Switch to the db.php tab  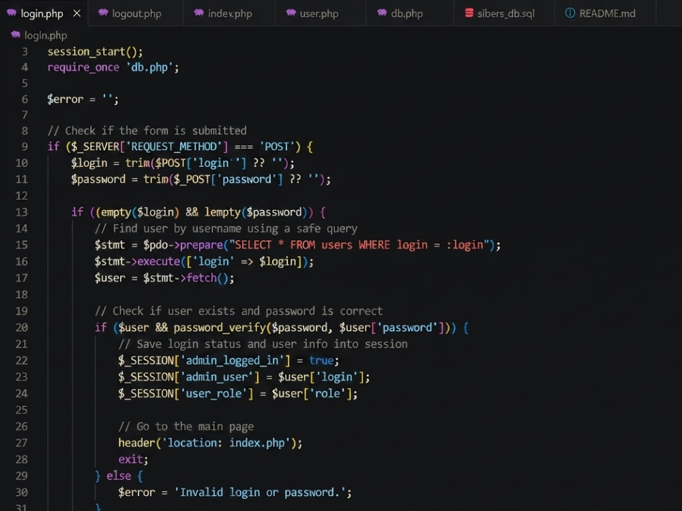click(406, 13)
